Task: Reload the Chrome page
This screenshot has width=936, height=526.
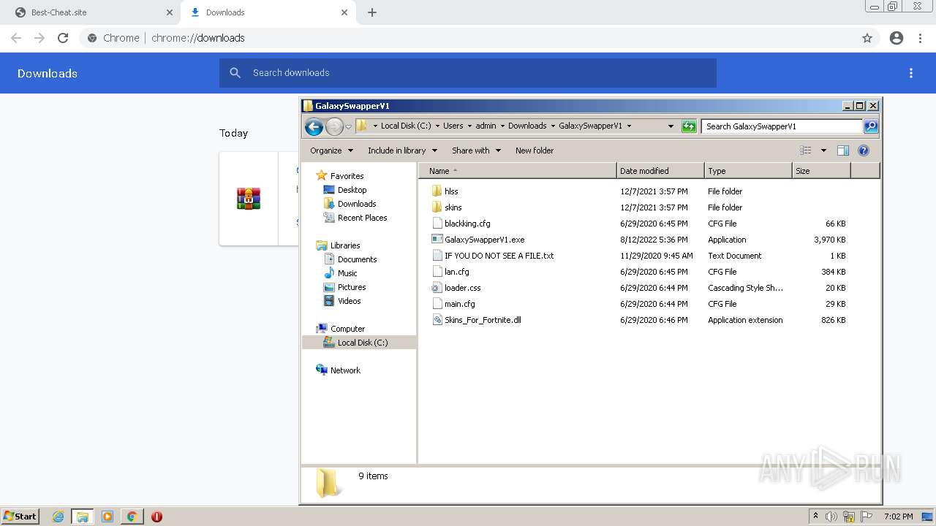Action: 63,38
